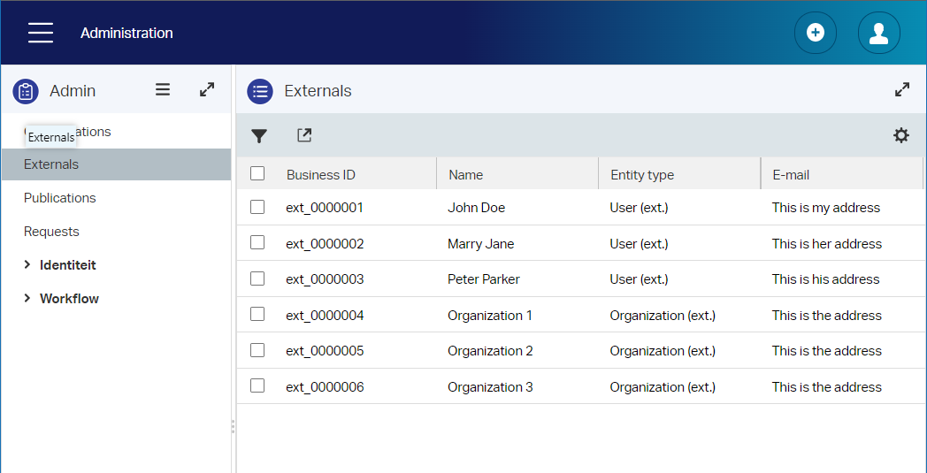Image resolution: width=927 pixels, height=473 pixels.
Task: Click the panel splitter handle
Action: [x=233, y=426]
